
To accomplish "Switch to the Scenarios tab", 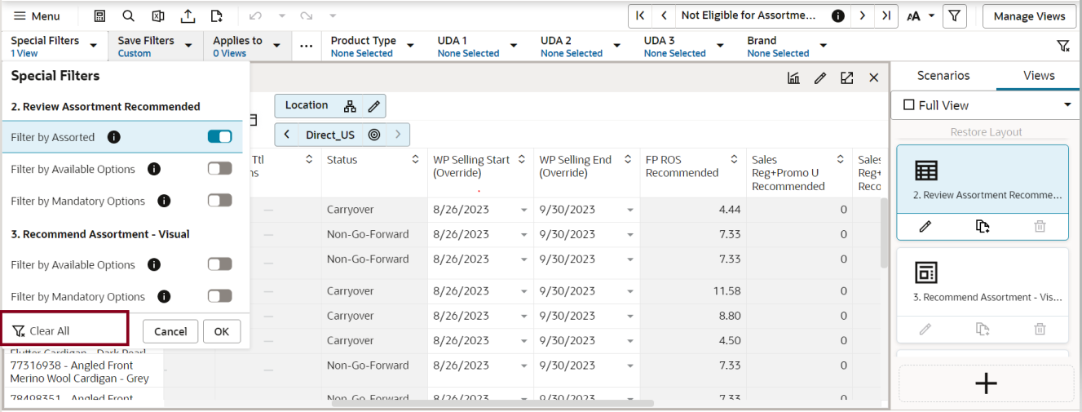I will click(943, 75).
